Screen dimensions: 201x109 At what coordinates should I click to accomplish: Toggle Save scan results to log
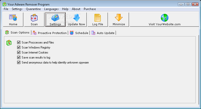(19, 57)
